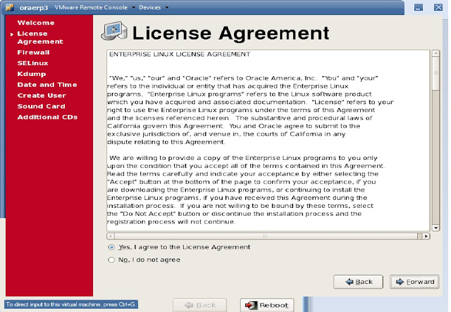Click the License Agreement page heading
This screenshot has width=451, height=312.
coord(231,33)
